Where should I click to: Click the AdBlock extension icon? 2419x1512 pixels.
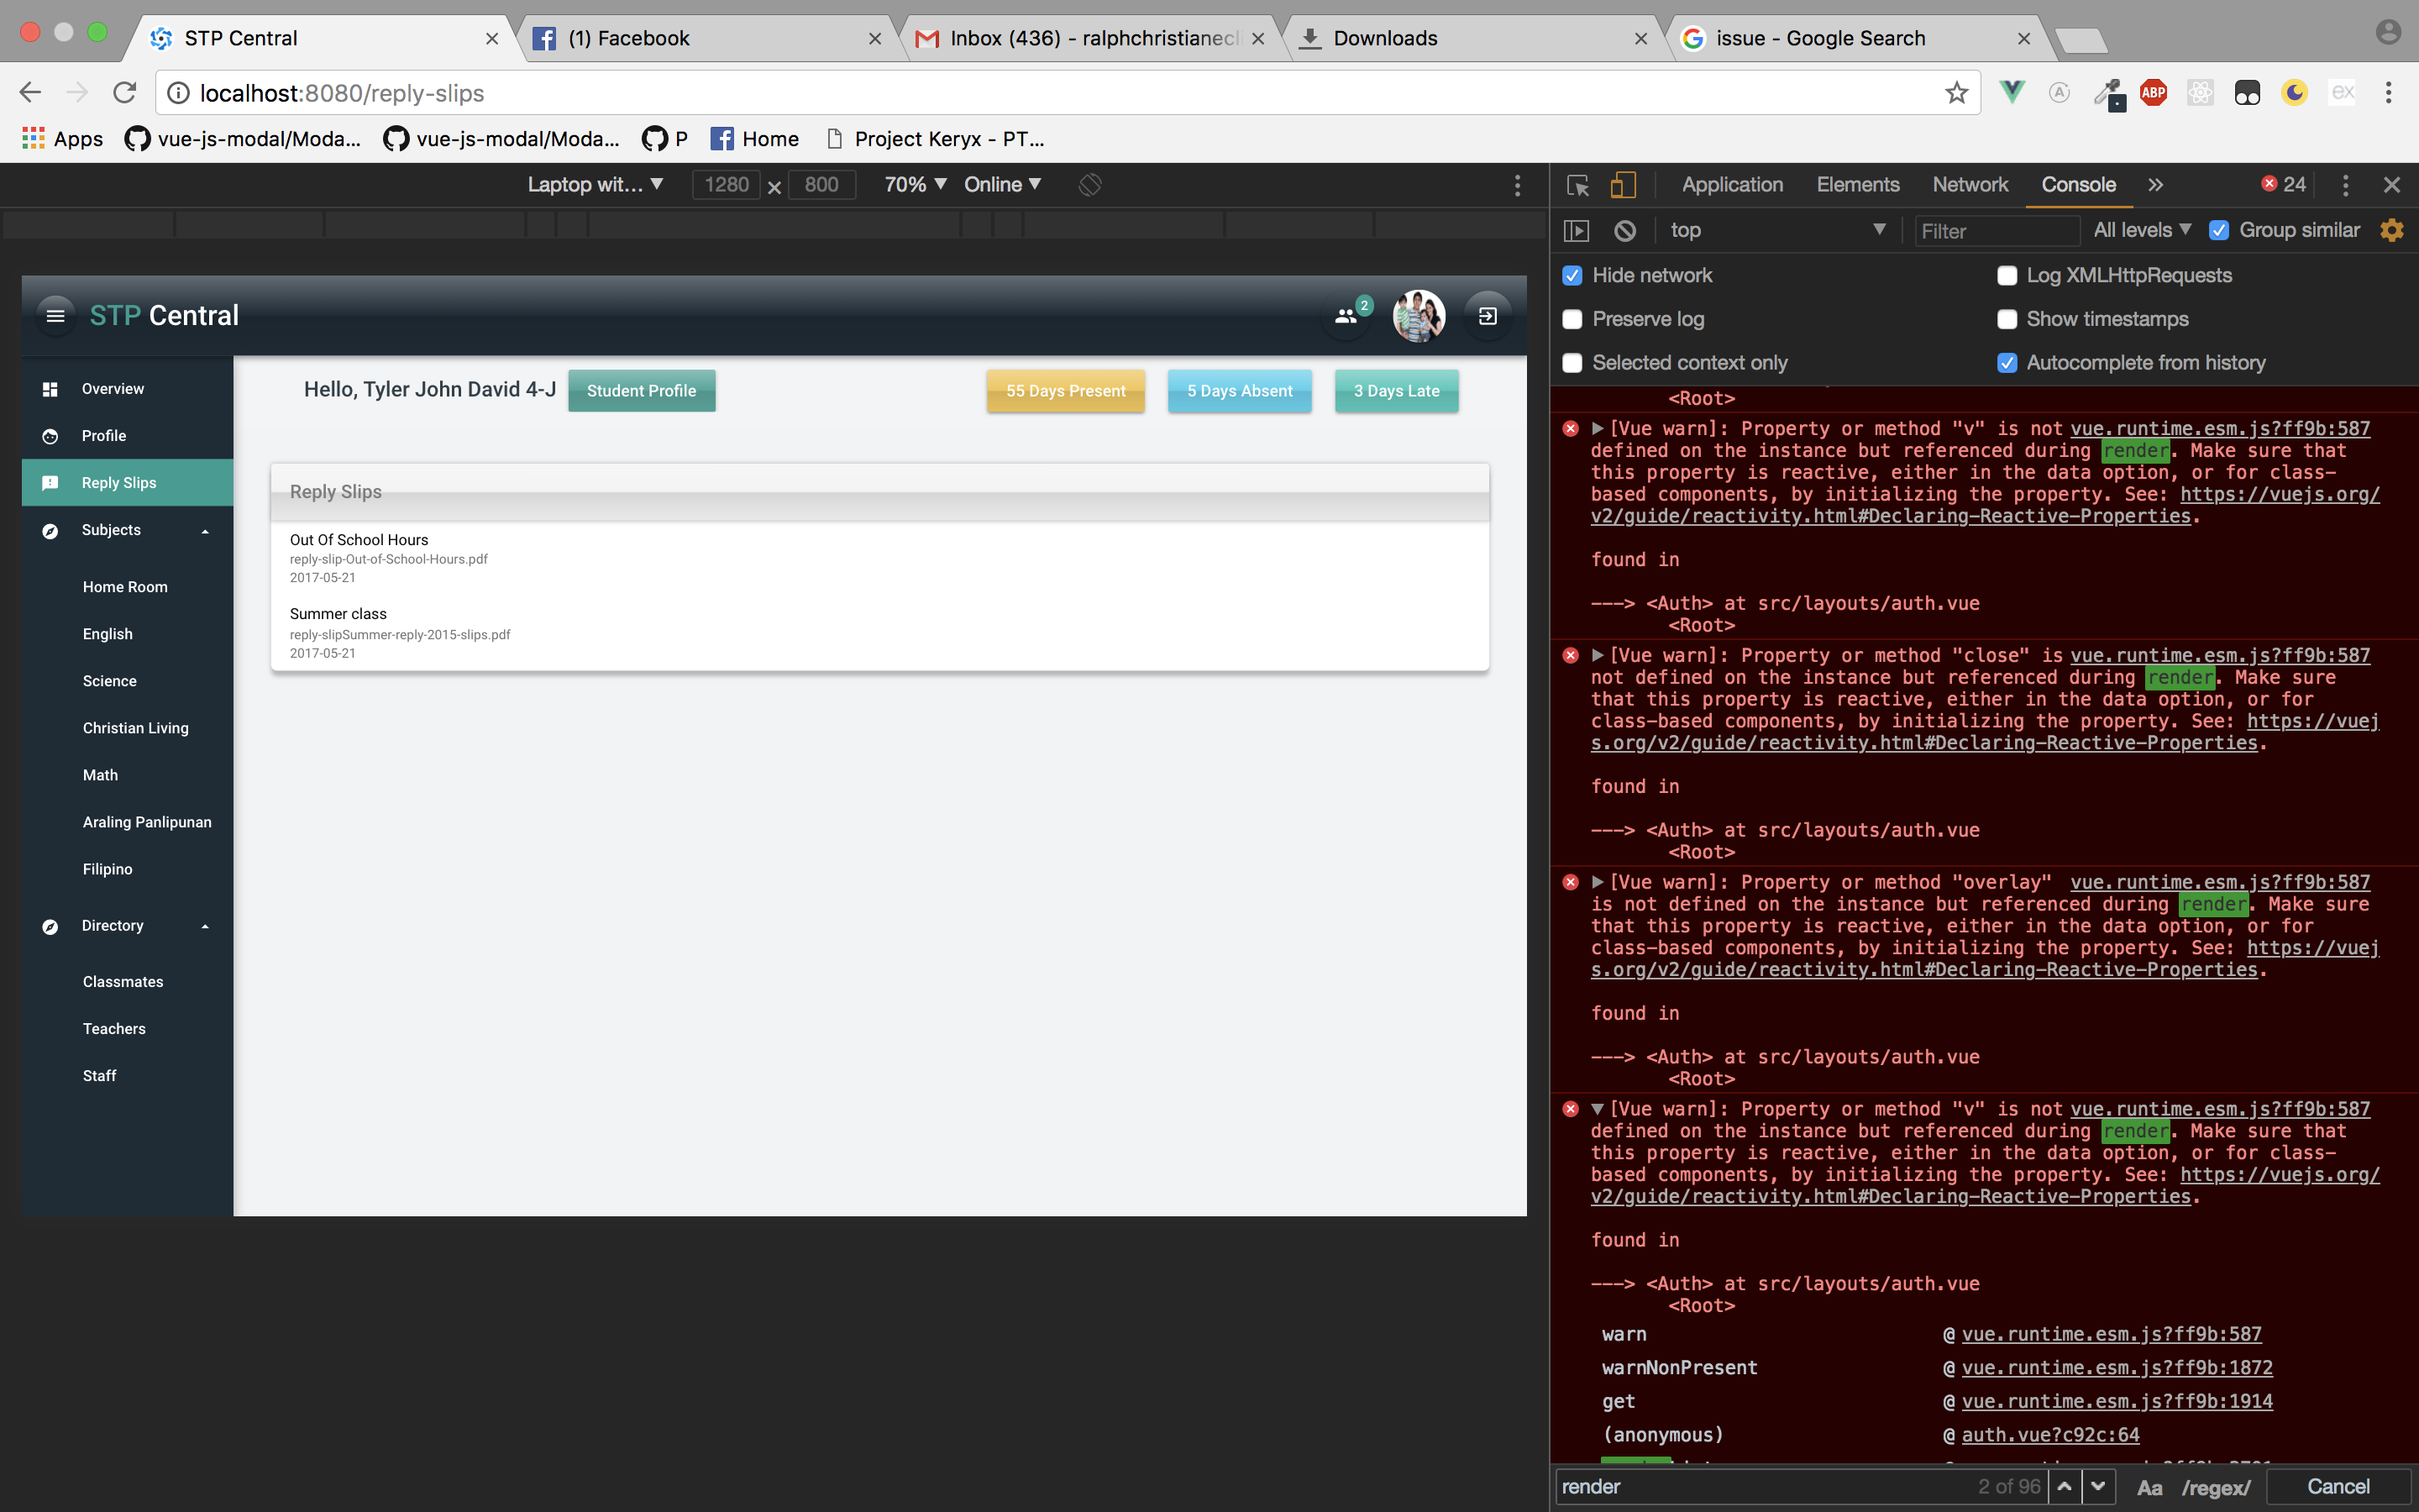2154,92
